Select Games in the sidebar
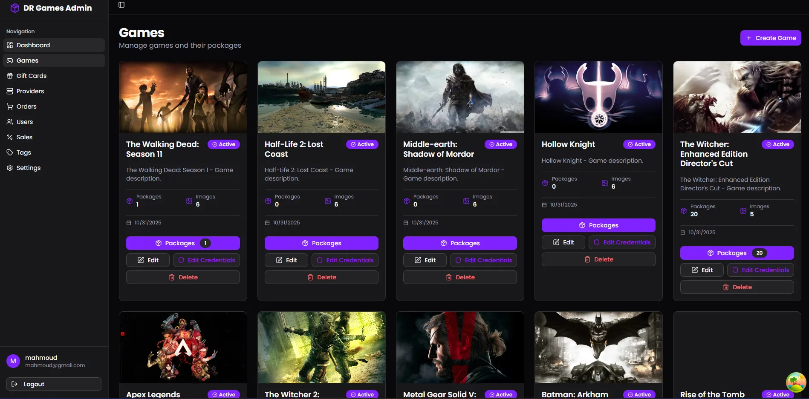The width and height of the screenshot is (809, 399). click(x=54, y=60)
